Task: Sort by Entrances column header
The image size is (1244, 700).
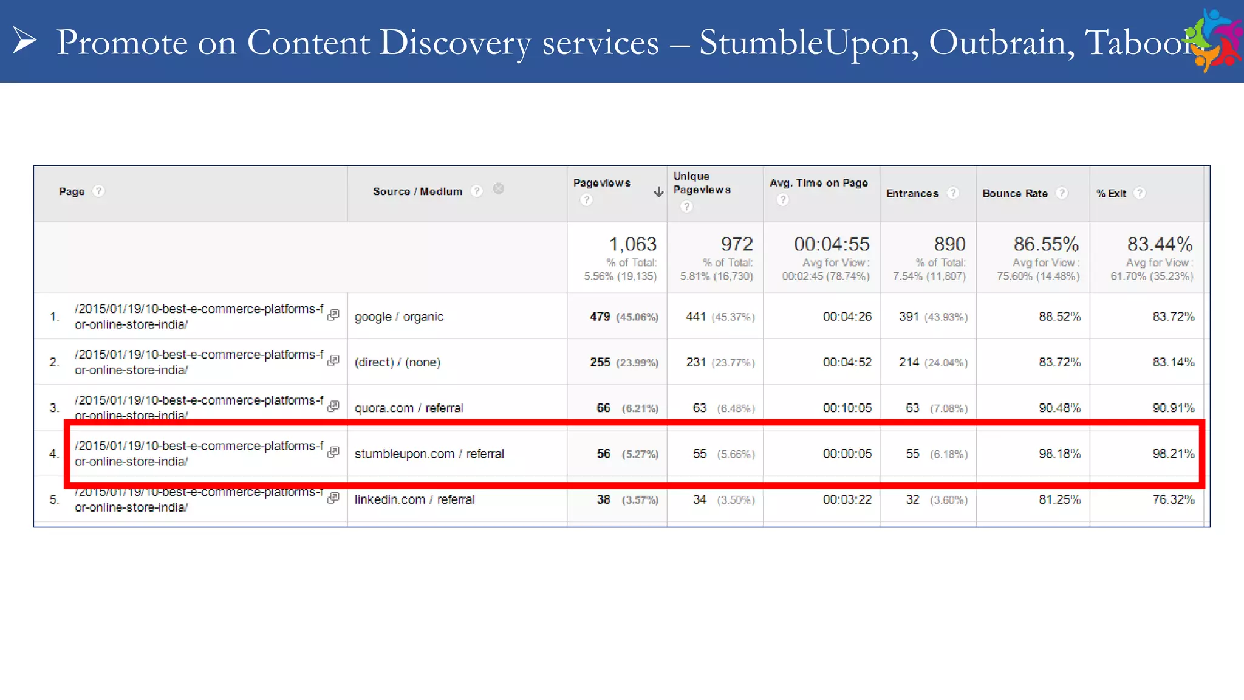Action: tap(912, 193)
